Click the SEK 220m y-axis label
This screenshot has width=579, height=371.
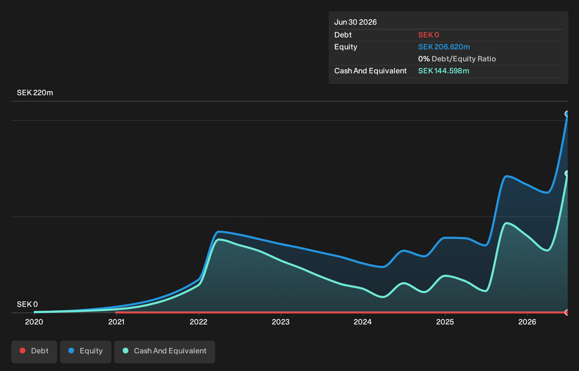pos(35,93)
